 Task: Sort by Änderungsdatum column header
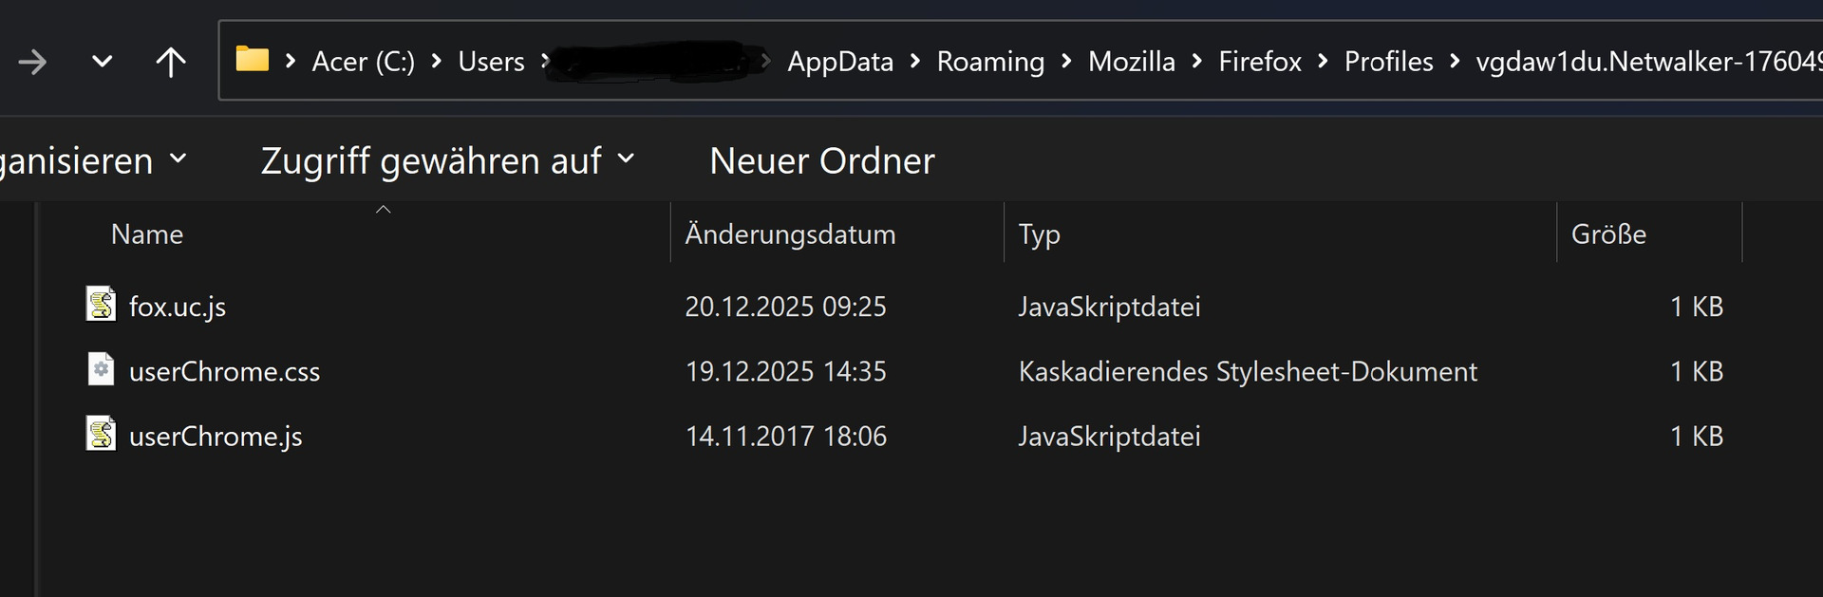point(790,234)
